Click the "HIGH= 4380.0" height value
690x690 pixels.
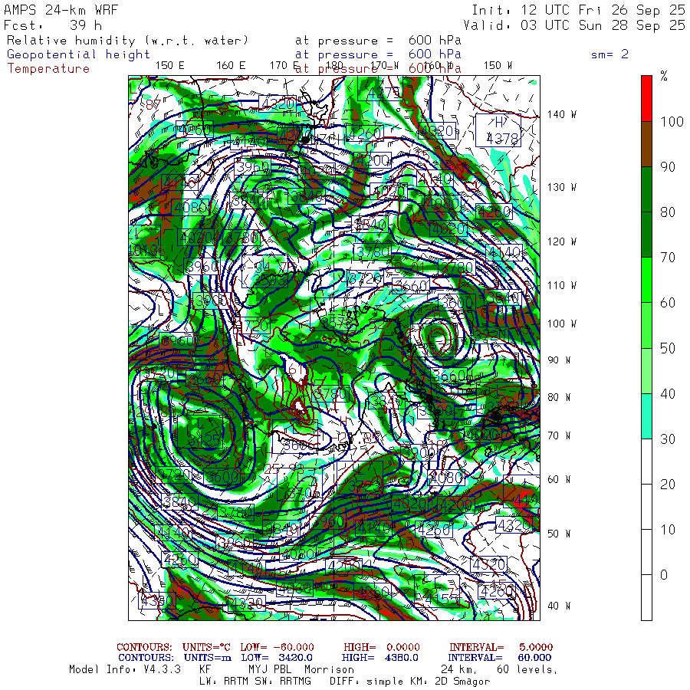379,658
